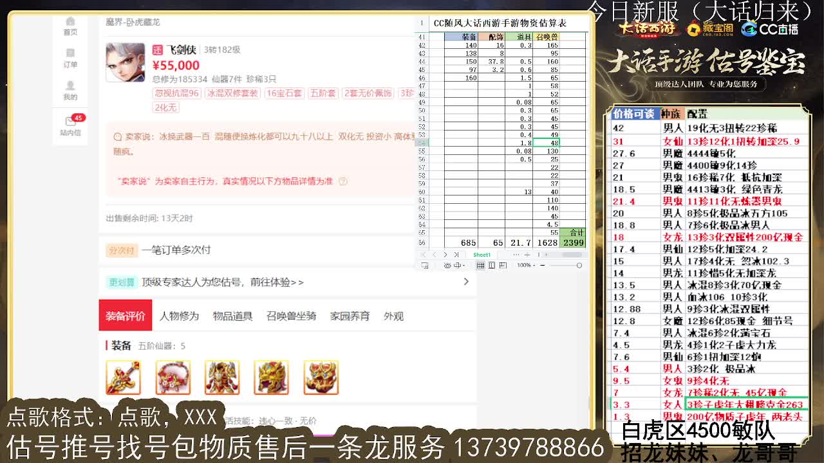
Task: Open the 订单 orders sidebar icon
Action: pyautogui.click(x=70, y=58)
